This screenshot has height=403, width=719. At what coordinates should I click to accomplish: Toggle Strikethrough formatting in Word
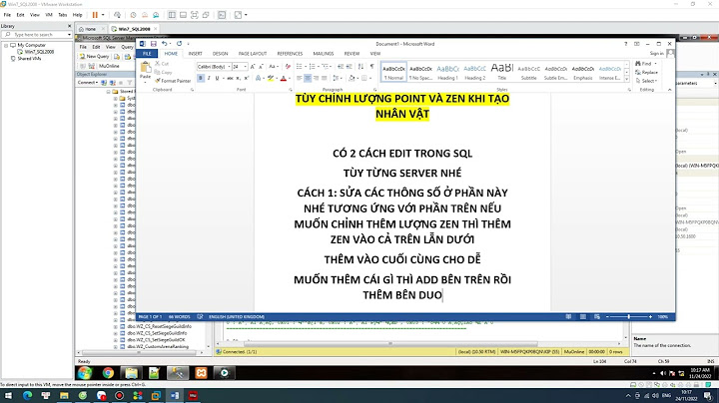[230, 79]
